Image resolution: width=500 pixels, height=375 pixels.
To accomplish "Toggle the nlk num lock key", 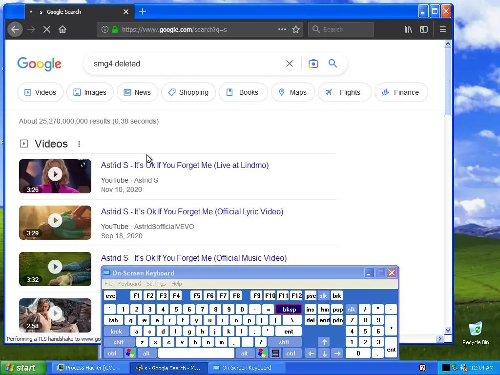I will coord(351,309).
